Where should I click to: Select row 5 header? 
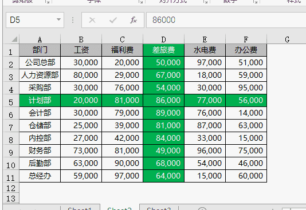[11, 101]
